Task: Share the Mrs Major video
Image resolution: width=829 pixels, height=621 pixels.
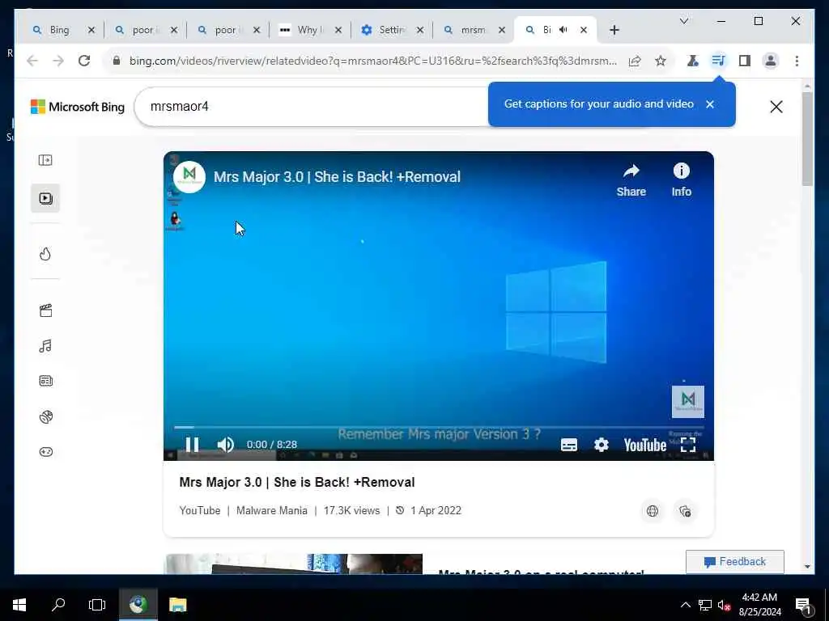Action: (631, 180)
